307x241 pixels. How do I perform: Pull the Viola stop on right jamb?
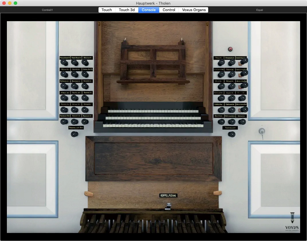221,62
